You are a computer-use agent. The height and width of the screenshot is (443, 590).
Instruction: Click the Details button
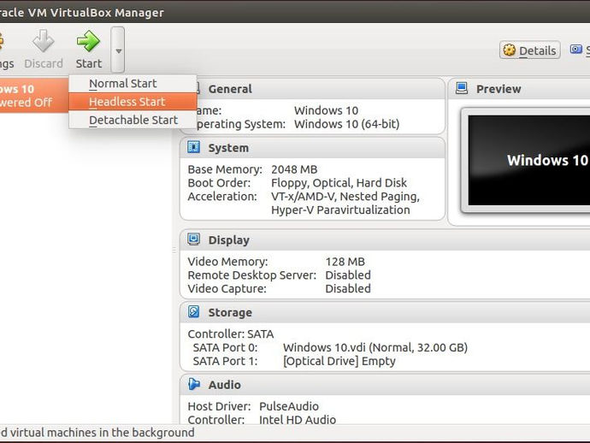click(x=530, y=50)
